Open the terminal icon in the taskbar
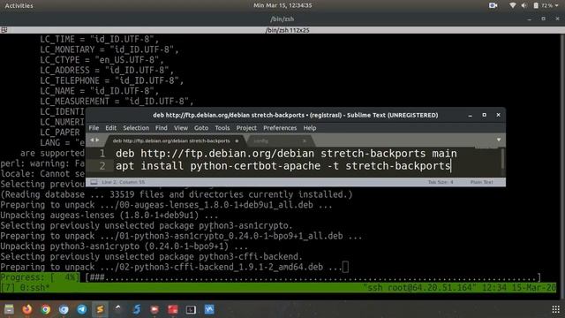The image size is (565, 318). 191,309
